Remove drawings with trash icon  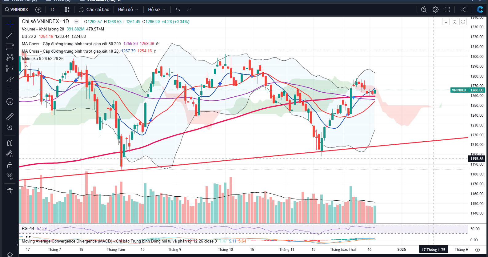[x=10, y=191]
